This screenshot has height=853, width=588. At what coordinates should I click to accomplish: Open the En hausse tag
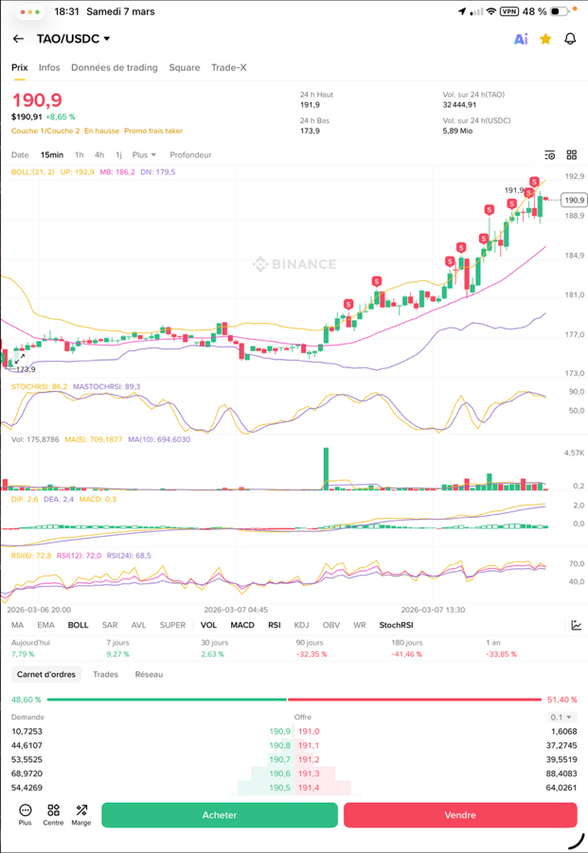pyautogui.click(x=101, y=131)
